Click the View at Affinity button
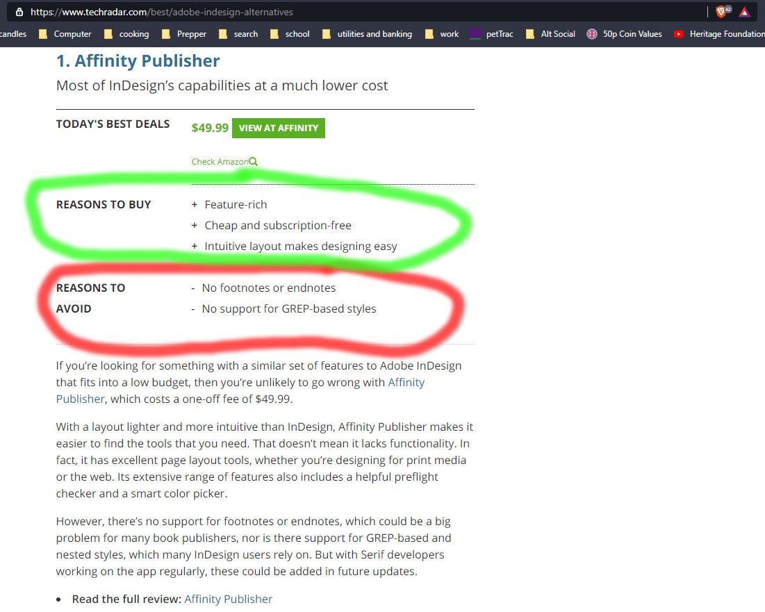765x612 pixels. click(x=279, y=128)
